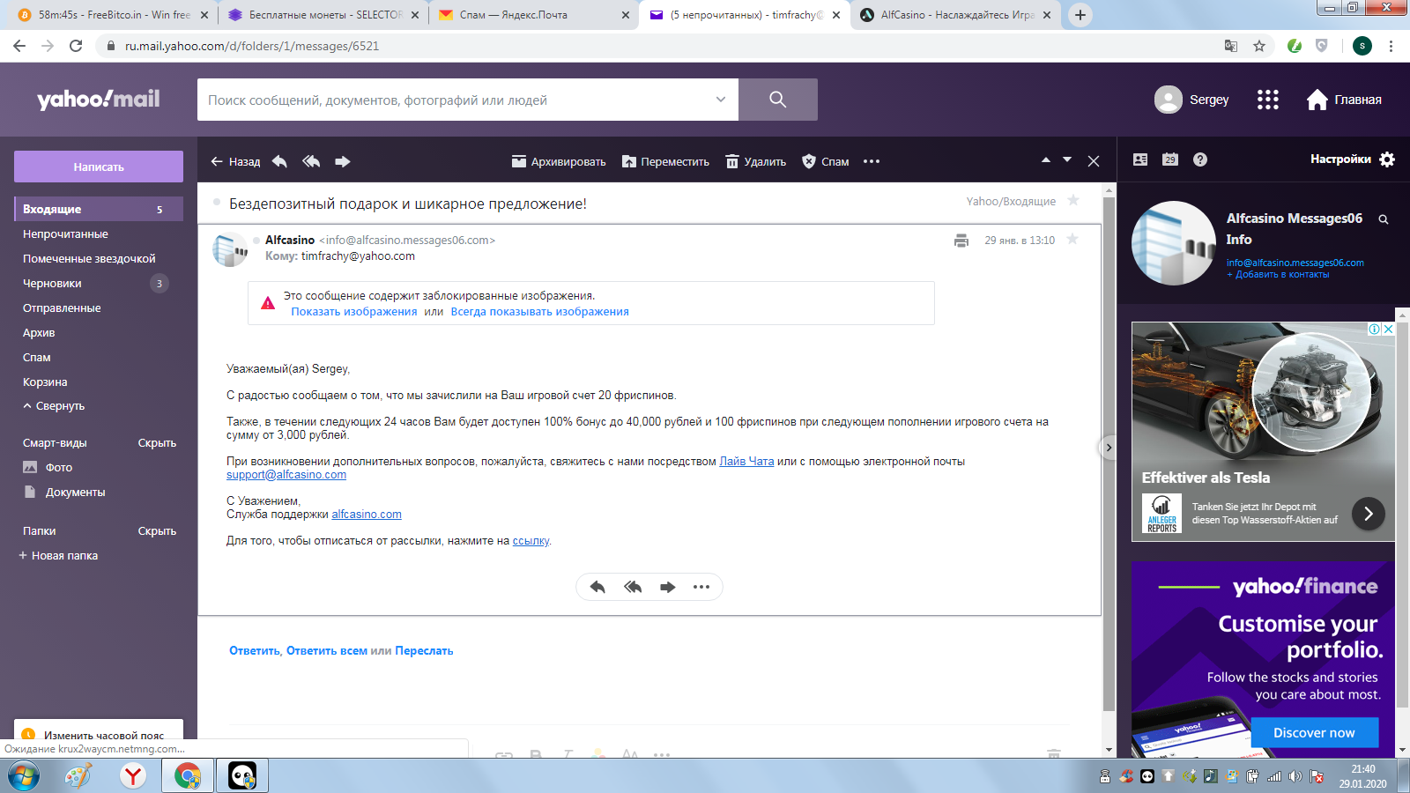Click next arrow on Tesla ad
1410x793 pixels.
pos(1368,514)
